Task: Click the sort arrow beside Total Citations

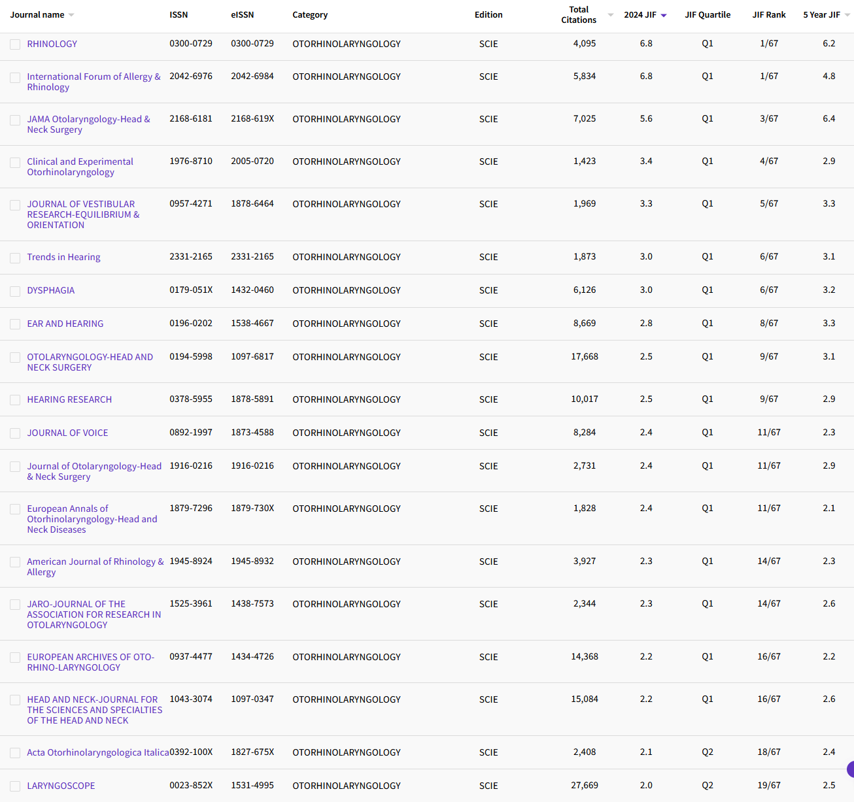Action: (x=611, y=15)
